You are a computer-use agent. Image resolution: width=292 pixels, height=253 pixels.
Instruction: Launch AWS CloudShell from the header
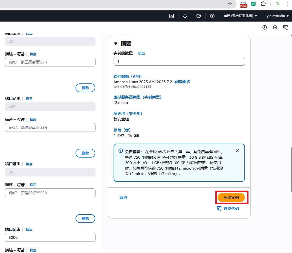tap(172, 16)
